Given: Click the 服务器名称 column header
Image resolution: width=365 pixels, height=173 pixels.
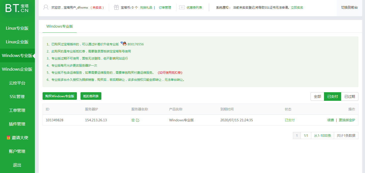Looking at the screenshot, I should coord(140,109).
